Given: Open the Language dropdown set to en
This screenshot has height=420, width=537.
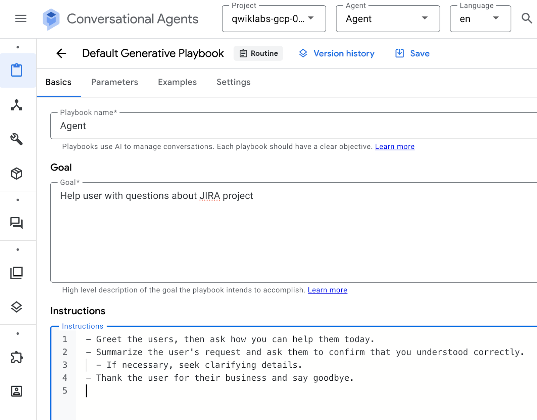Looking at the screenshot, I should pyautogui.click(x=480, y=19).
